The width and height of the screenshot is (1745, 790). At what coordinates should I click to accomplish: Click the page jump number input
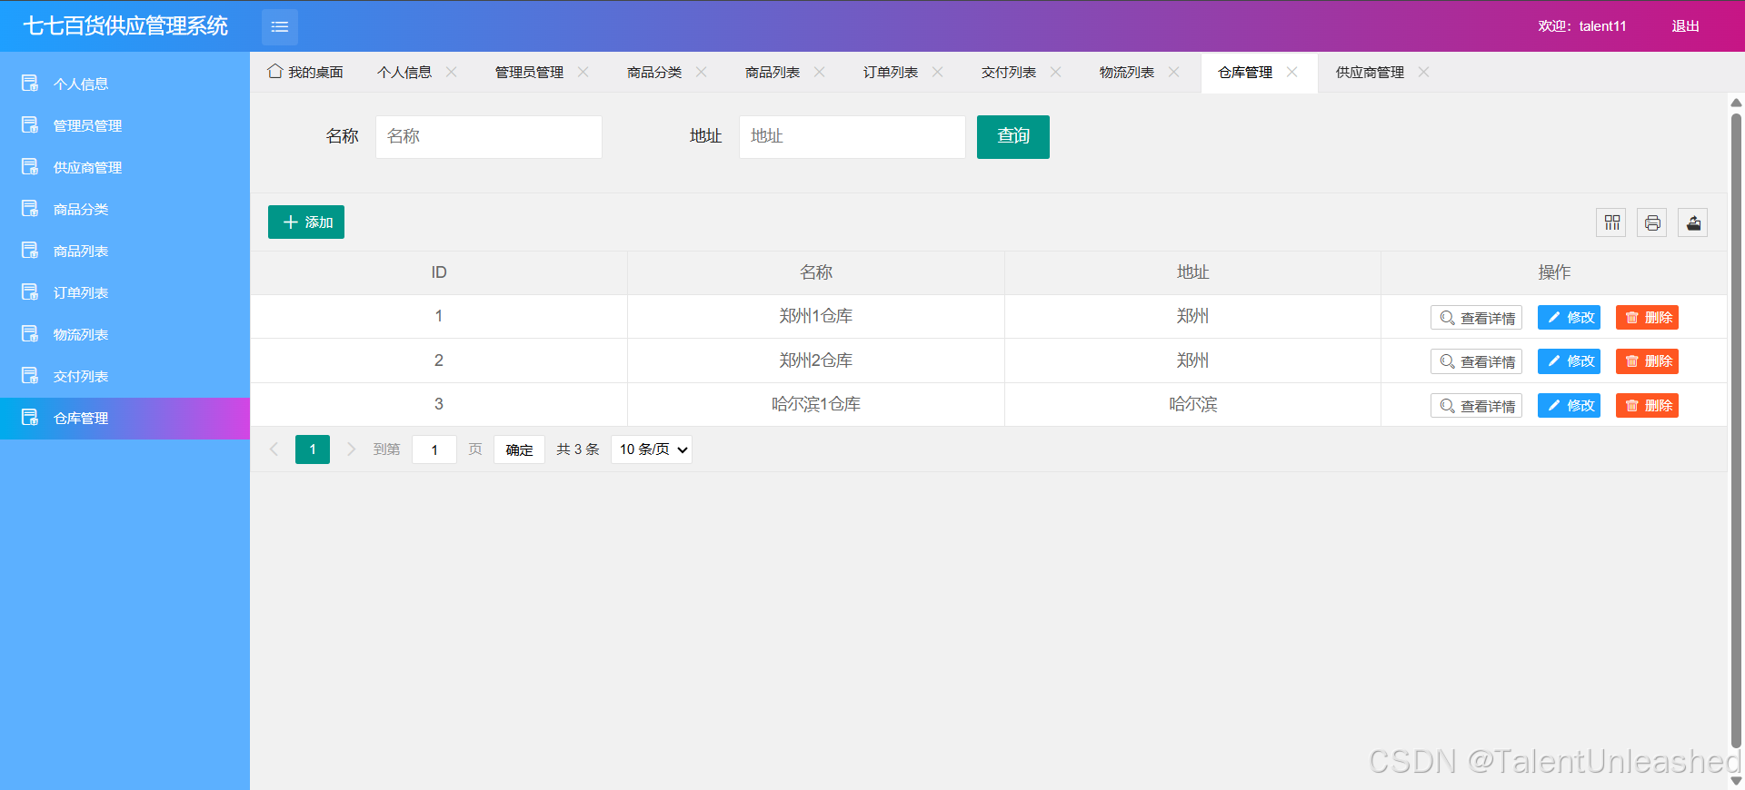(x=434, y=449)
